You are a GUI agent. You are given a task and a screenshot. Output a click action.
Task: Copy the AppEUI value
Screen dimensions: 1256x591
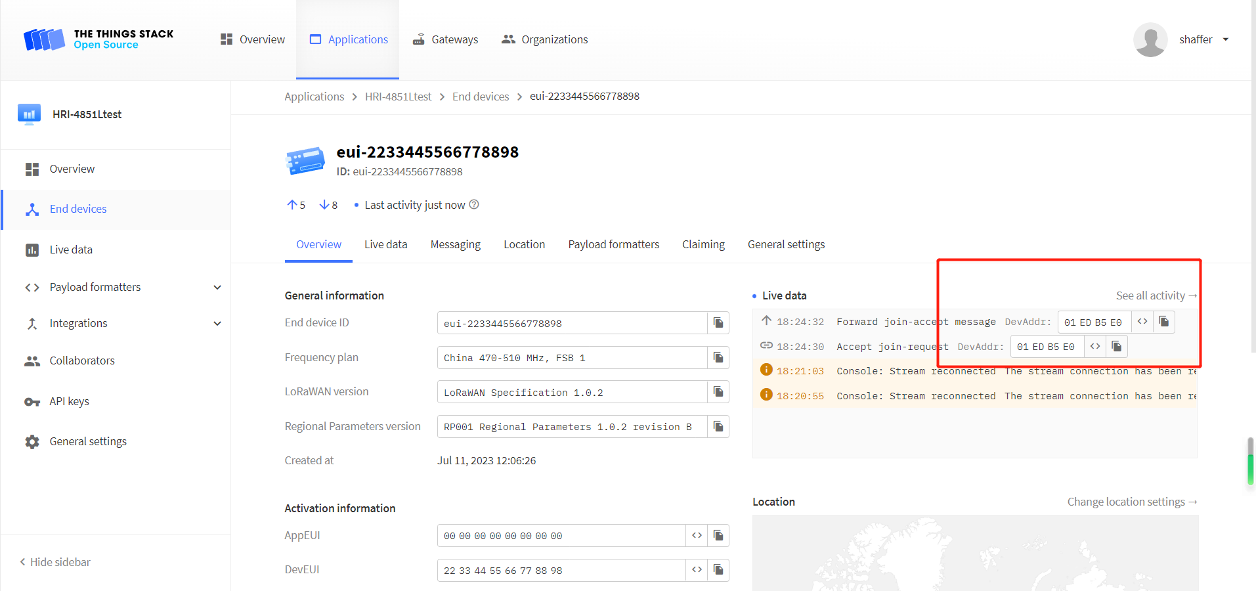tap(718, 536)
